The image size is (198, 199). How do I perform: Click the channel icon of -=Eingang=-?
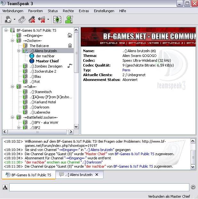[x=19, y=35]
